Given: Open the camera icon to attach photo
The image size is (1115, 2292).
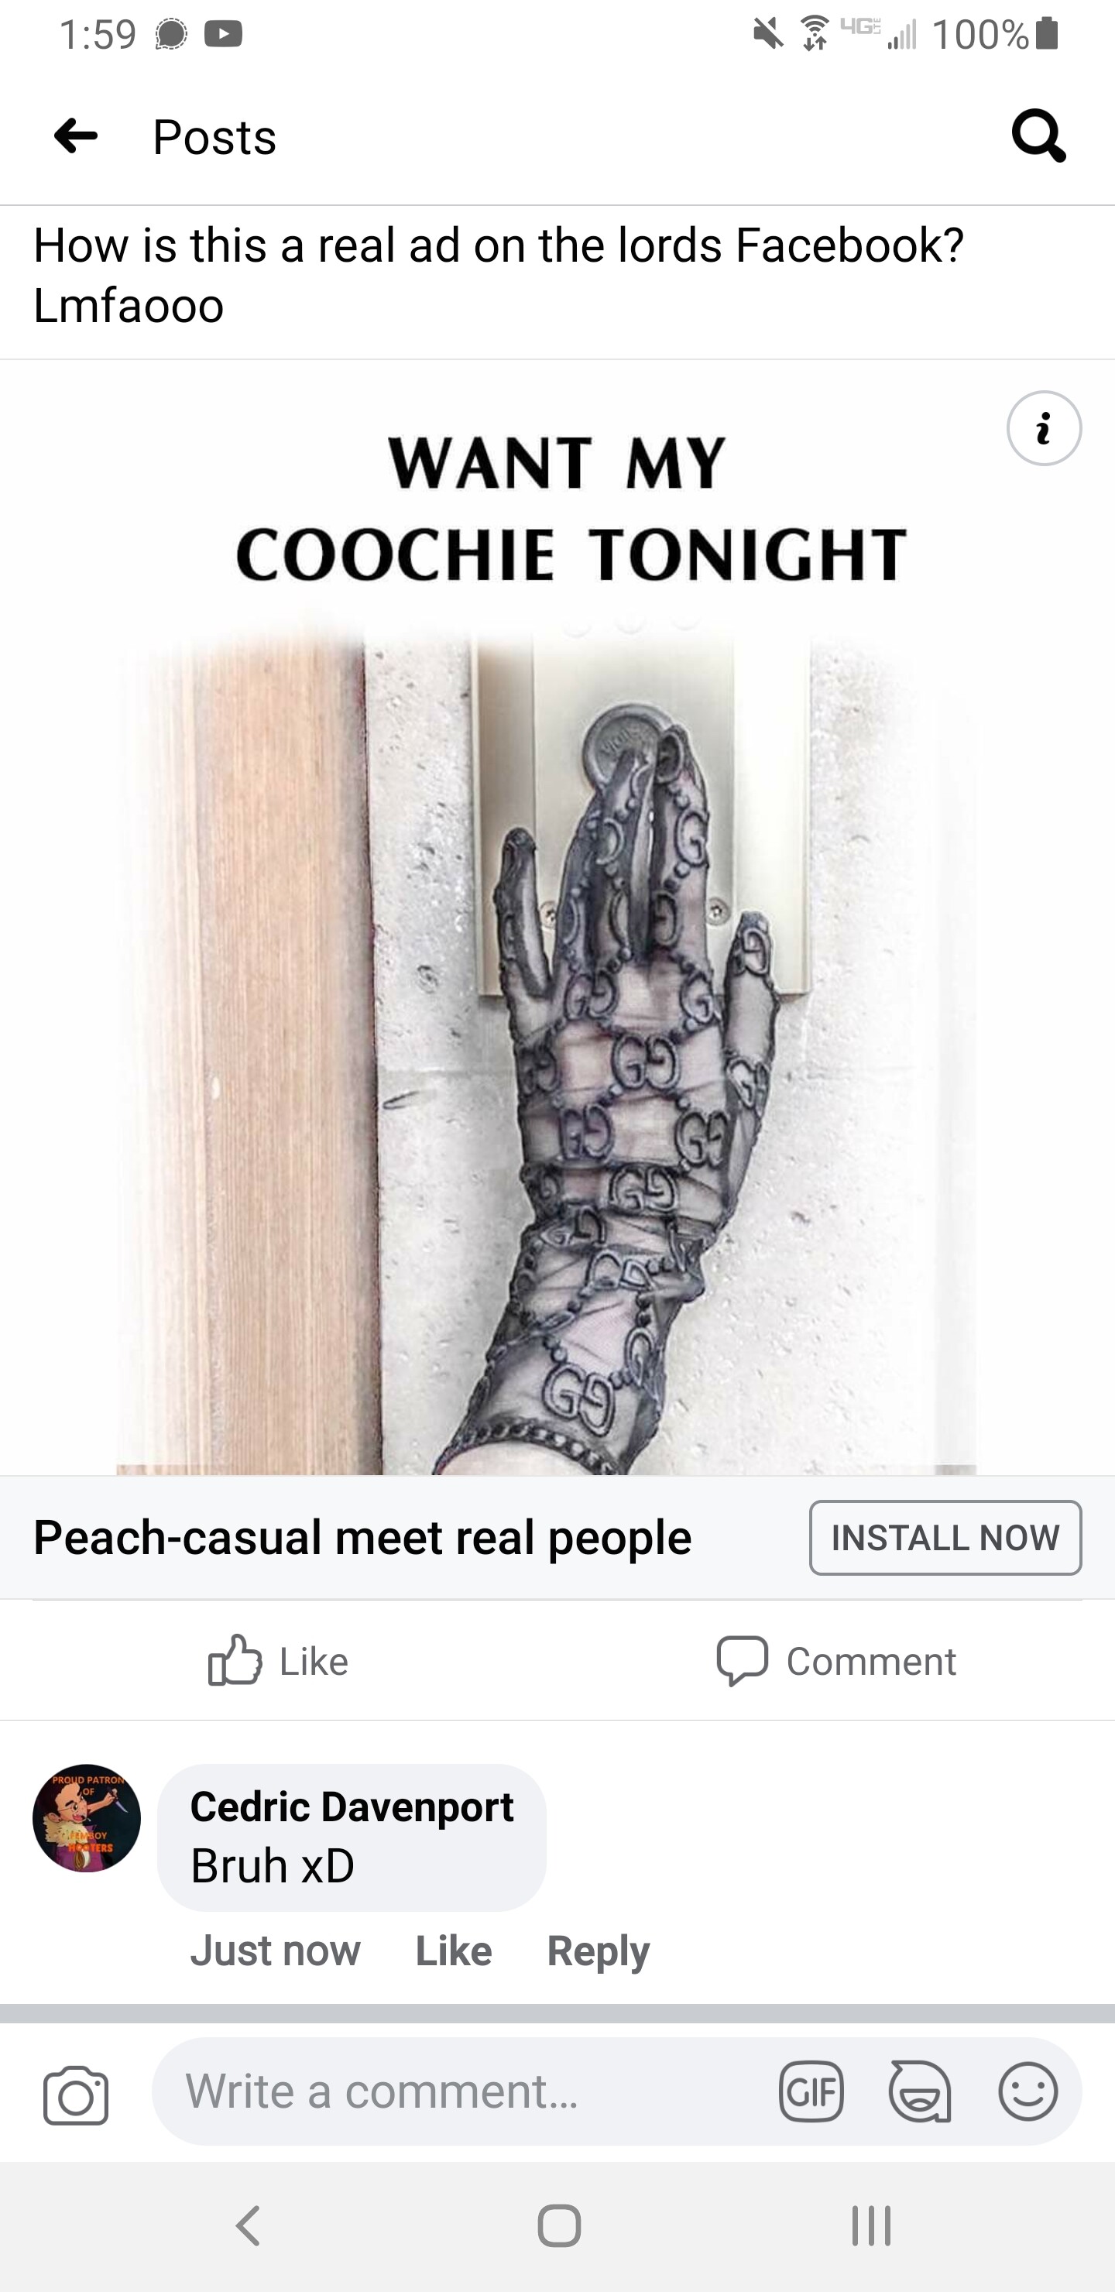Looking at the screenshot, I should [x=76, y=2095].
